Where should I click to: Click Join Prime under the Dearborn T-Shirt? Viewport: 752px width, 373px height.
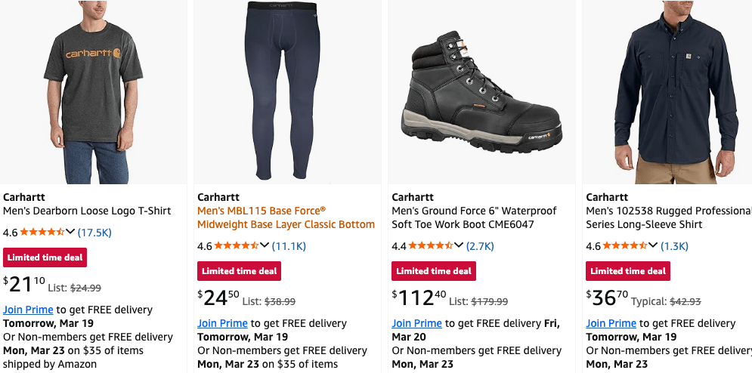(x=28, y=310)
